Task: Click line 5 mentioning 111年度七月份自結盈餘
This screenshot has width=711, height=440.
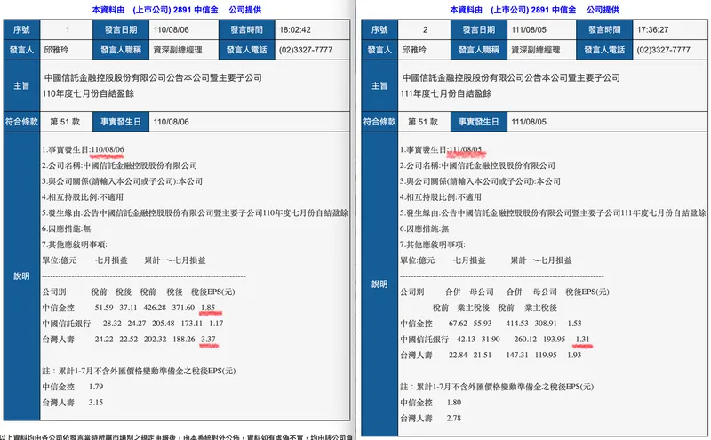Action: pos(553,212)
